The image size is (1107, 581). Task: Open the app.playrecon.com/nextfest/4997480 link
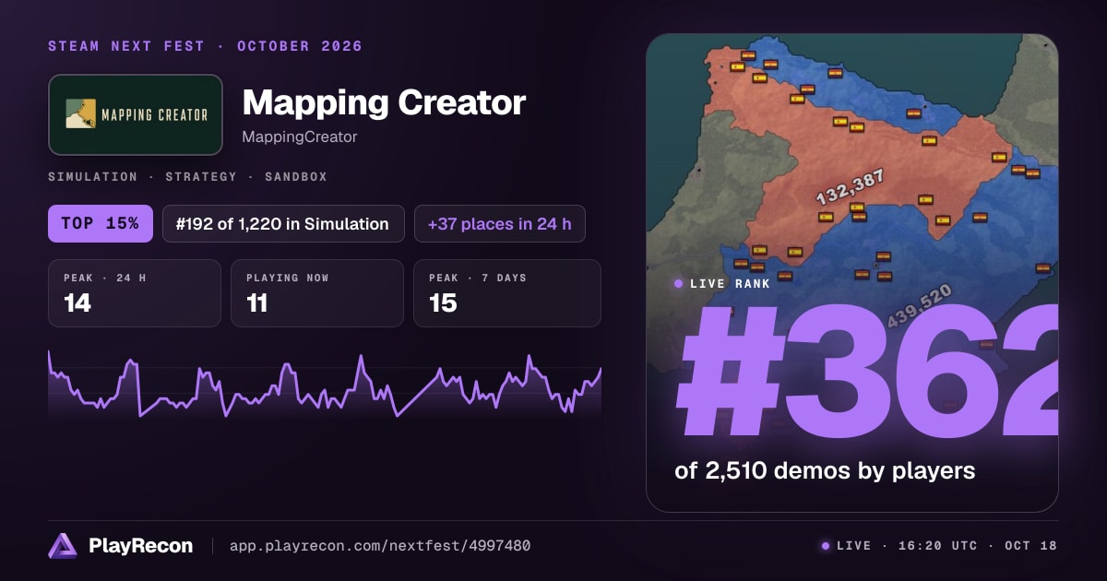pyautogui.click(x=379, y=546)
